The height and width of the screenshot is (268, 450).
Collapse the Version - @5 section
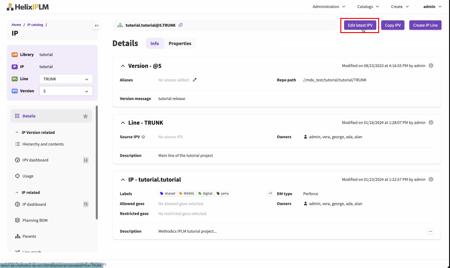tap(123, 66)
